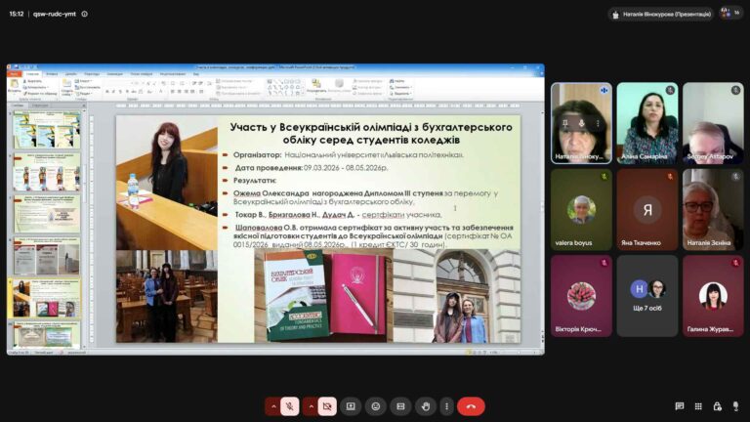Click the Наталія Вінокурова (Презентація) chip
Image resolution: width=750 pixels, height=422 pixels.
pos(661,15)
